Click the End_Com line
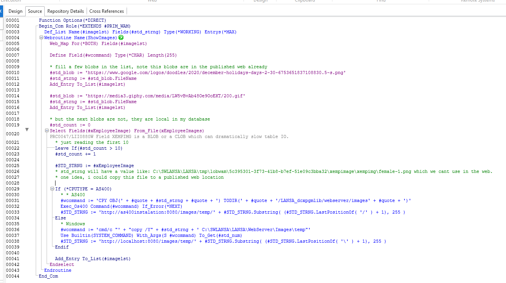Viewport: 506px width, 283px height. pos(48,276)
